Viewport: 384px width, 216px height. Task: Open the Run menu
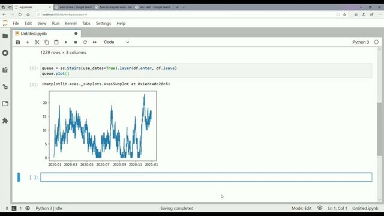click(x=56, y=23)
